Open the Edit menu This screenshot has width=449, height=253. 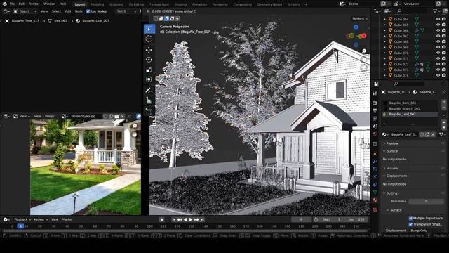coord(22,4)
